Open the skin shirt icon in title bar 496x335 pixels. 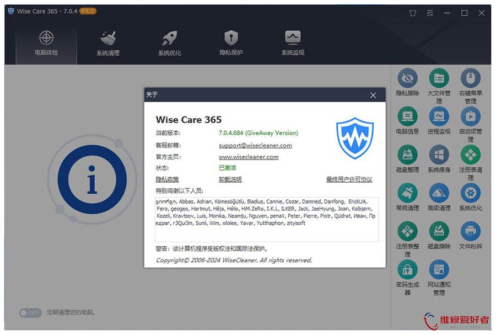(x=413, y=13)
